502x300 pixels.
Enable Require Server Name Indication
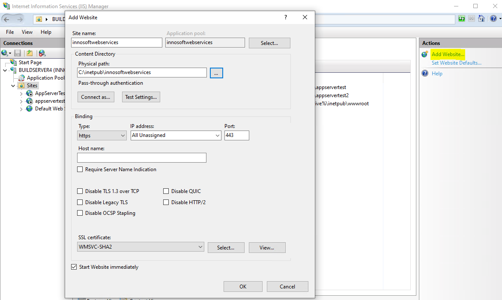click(80, 169)
